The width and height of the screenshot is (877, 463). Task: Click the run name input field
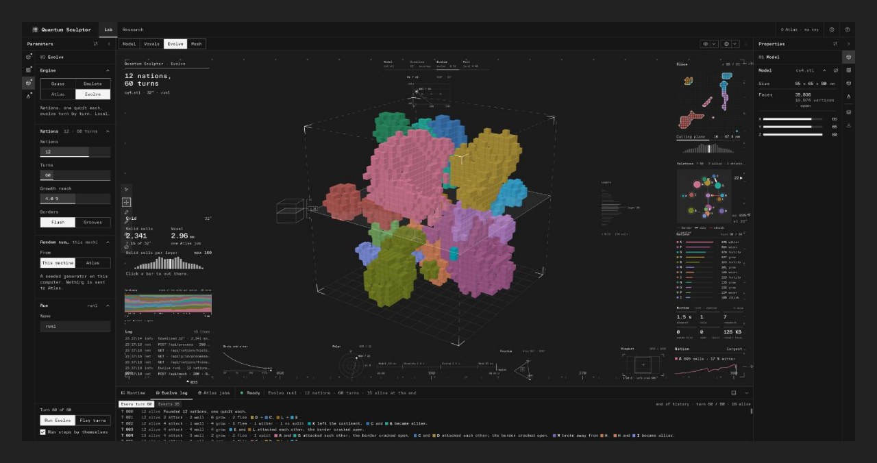click(x=75, y=327)
